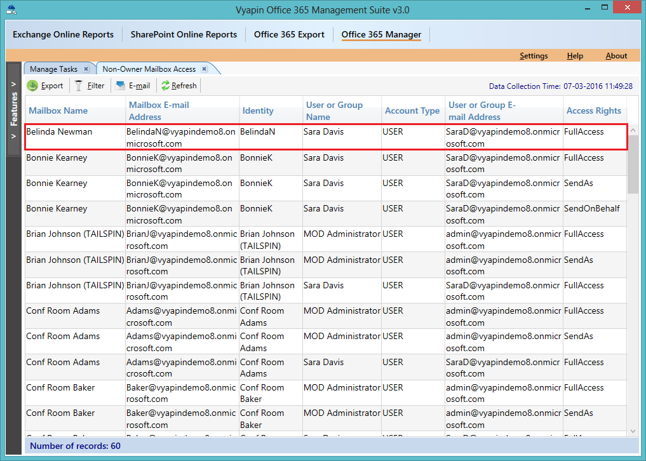Click the application icon in title bar

click(x=11, y=9)
